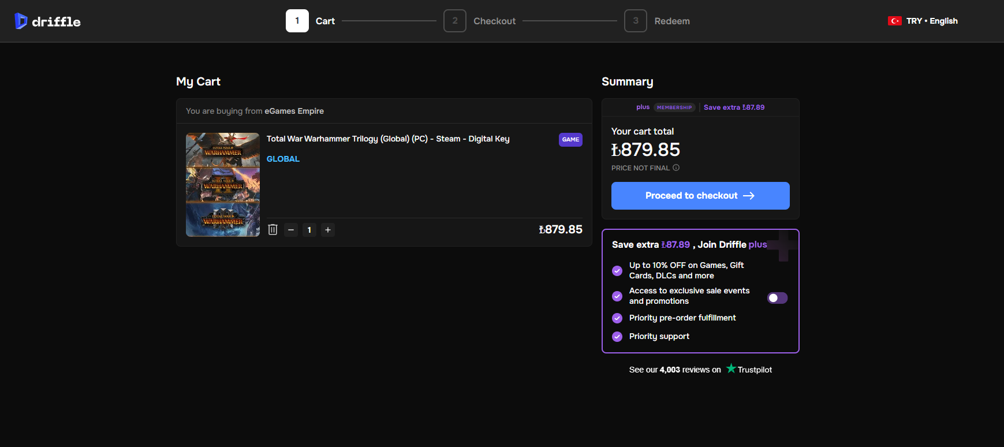Click Save extra ₺87.89 banner text
The image size is (1004, 447).
tap(734, 107)
